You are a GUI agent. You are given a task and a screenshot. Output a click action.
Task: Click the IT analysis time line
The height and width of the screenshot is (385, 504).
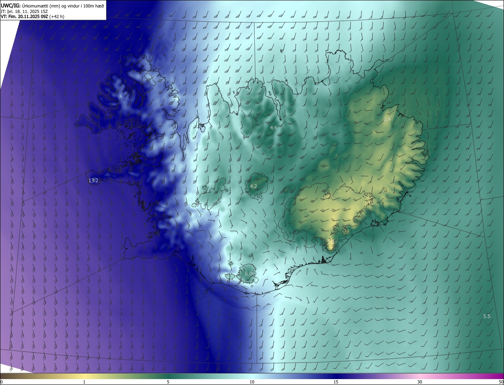[24, 11]
